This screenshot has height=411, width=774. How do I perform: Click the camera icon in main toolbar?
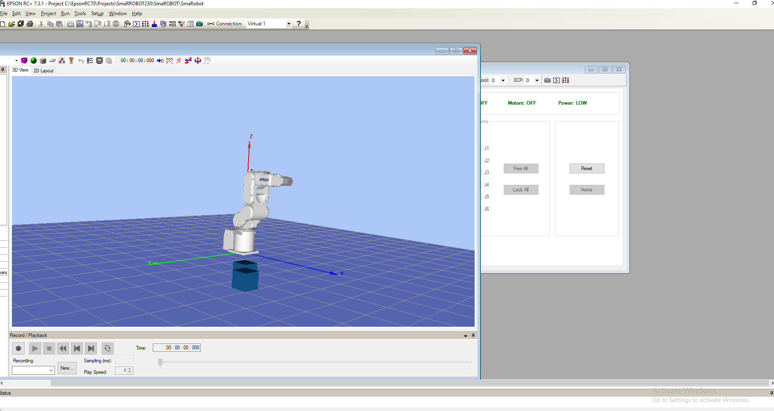(x=199, y=24)
